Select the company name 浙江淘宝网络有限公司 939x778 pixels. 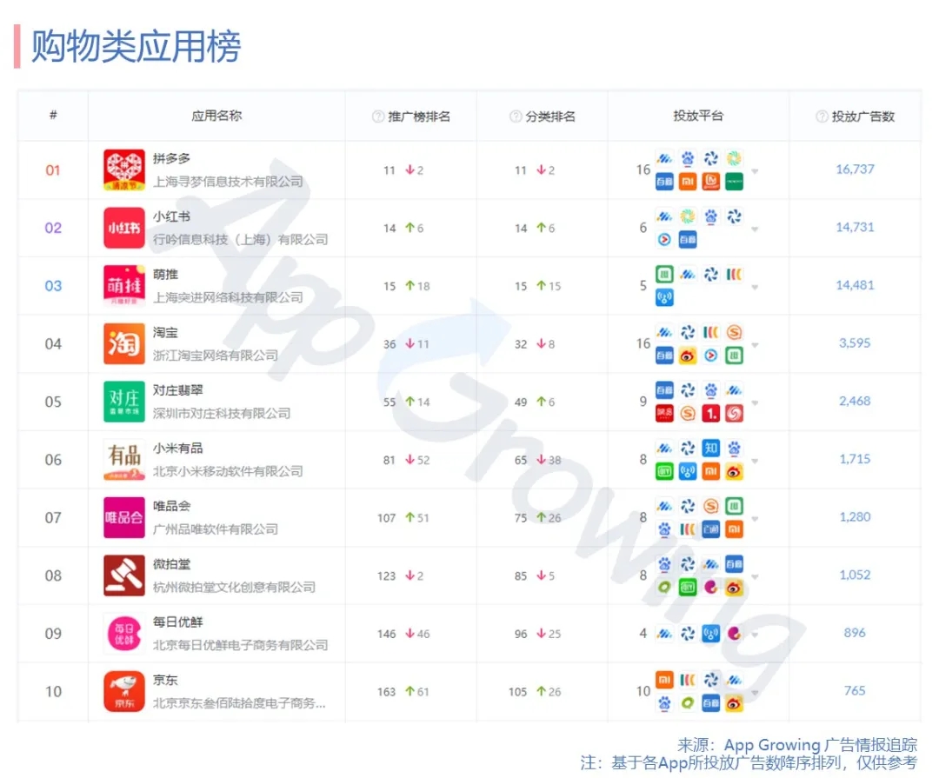pos(215,356)
